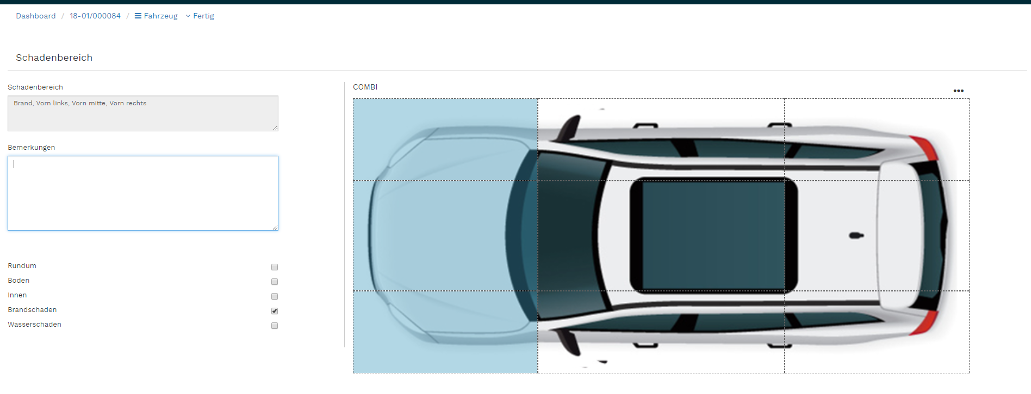
Task: Toggle the Wasserschaden checkbox
Action: point(275,326)
